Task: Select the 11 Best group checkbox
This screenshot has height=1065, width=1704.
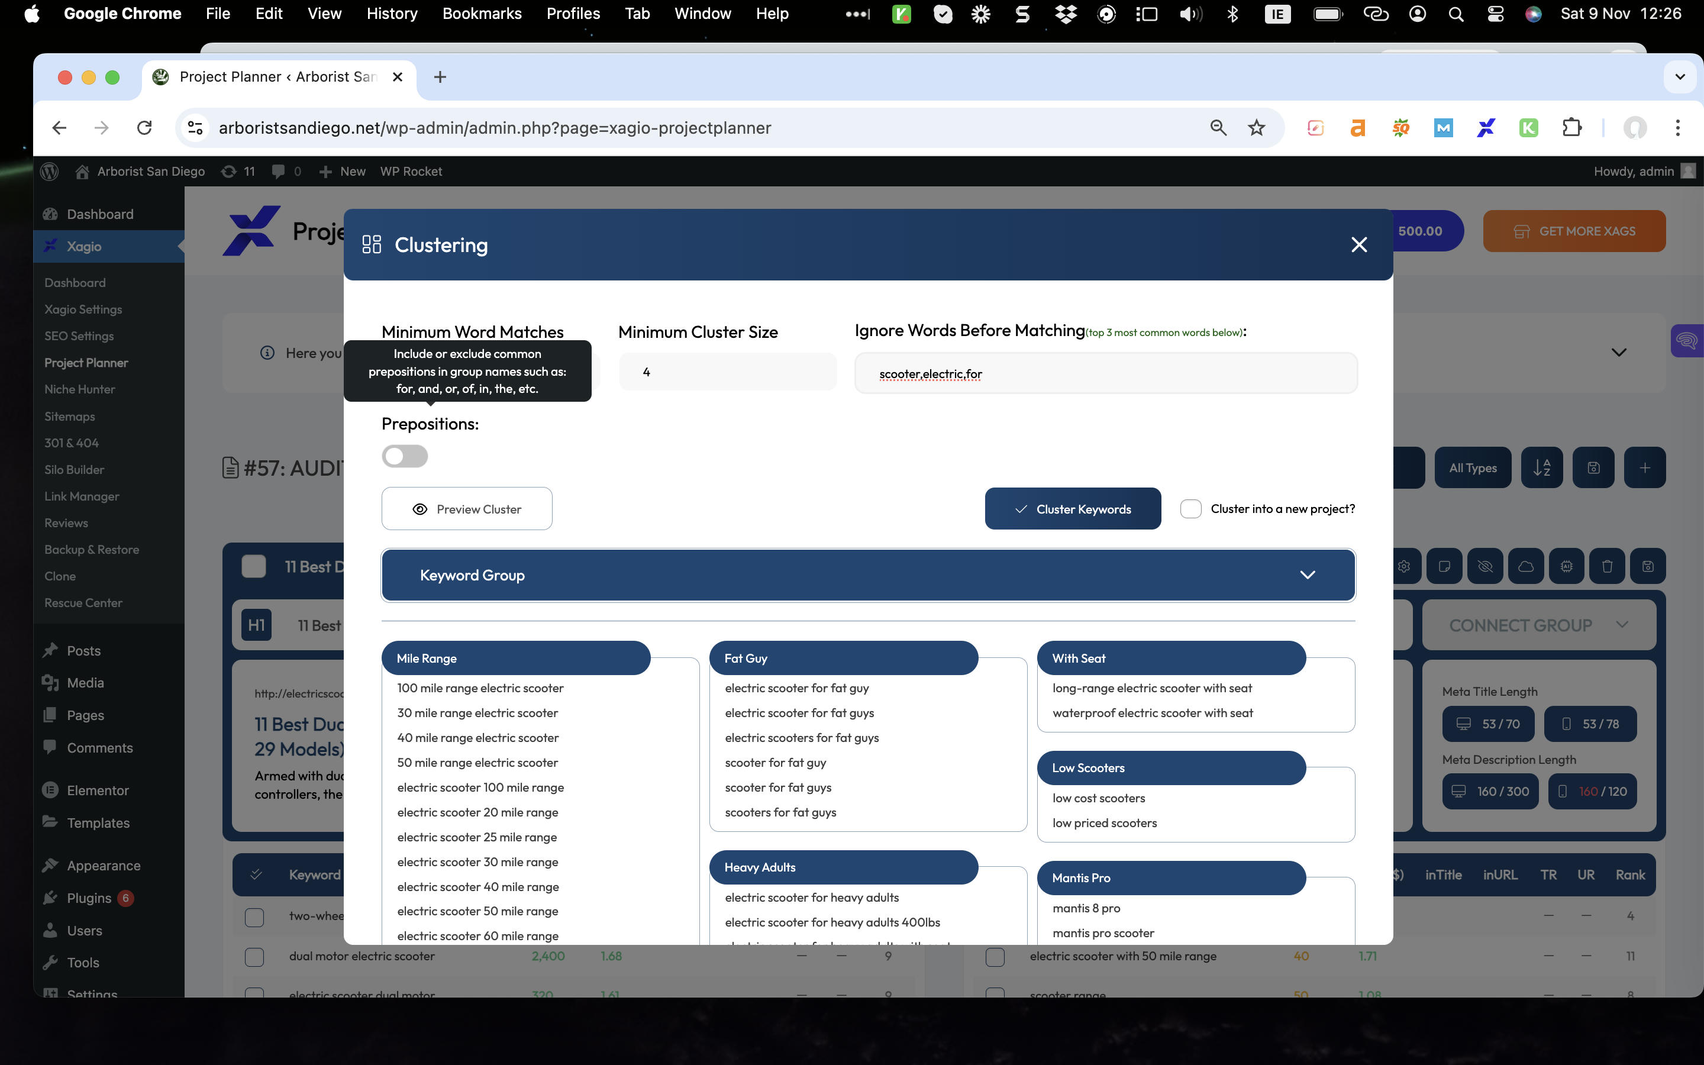Action: (253, 566)
